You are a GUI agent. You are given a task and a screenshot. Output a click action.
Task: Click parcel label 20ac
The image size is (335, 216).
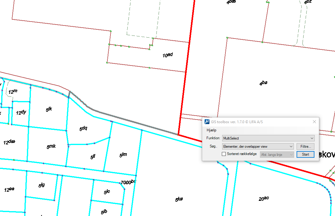pyautogui.click(x=264, y=199)
